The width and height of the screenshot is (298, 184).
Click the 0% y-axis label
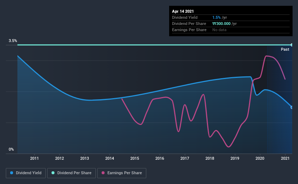pyautogui.click(x=11, y=150)
